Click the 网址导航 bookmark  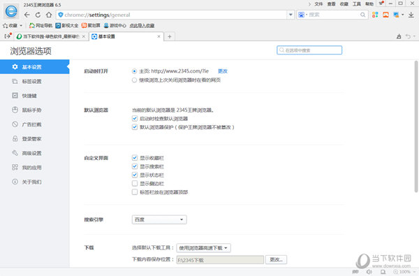(x=41, y=26)
